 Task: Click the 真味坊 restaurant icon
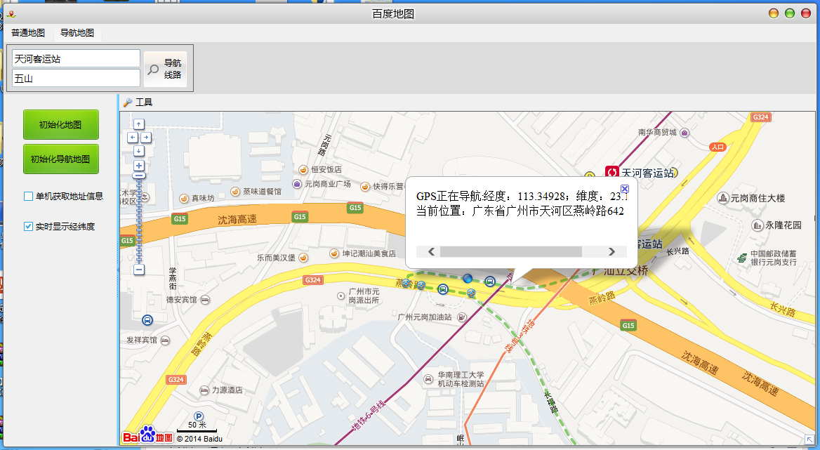[183, 199]
